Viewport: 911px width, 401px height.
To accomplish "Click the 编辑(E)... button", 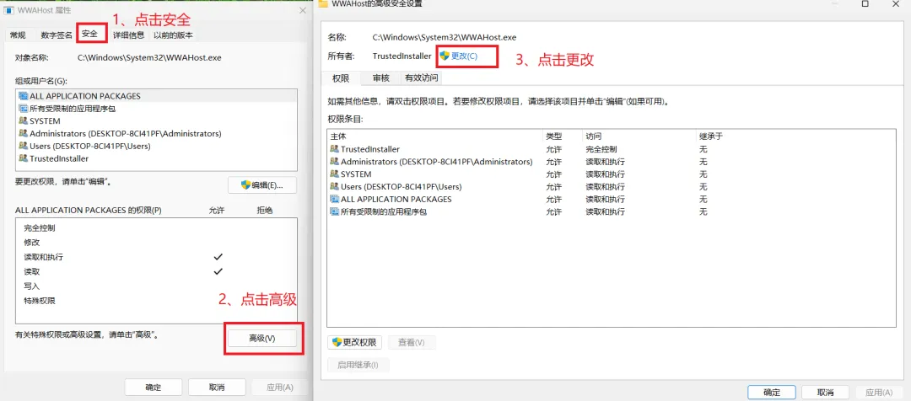I will (262, 185).
